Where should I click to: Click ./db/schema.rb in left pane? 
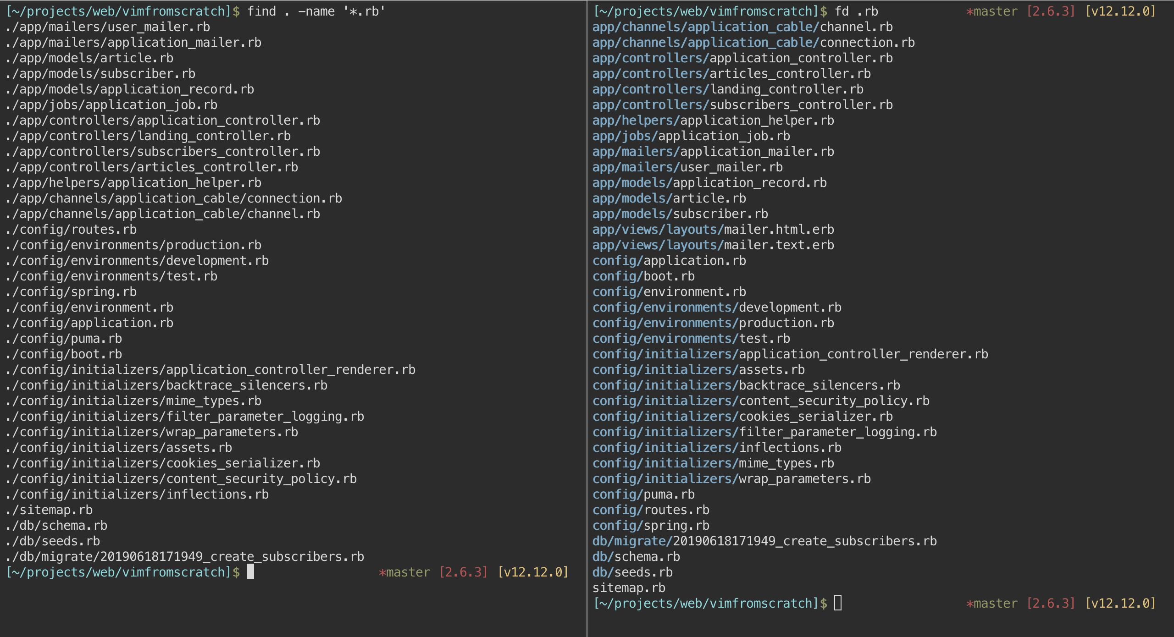[57, 525]
